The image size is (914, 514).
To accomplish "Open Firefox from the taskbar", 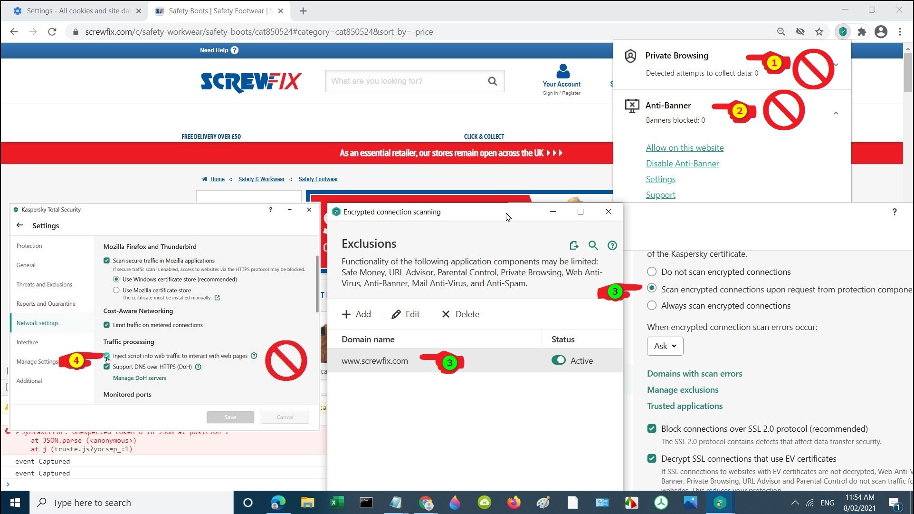I will [514, 503].
